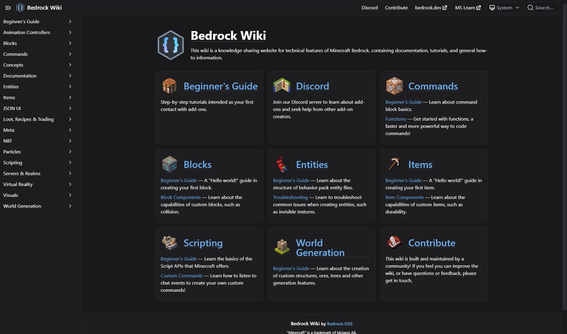Screen dimensions: 567x334
Task: Open the Beginner's Guide card heading
Action: click(221, 86)
